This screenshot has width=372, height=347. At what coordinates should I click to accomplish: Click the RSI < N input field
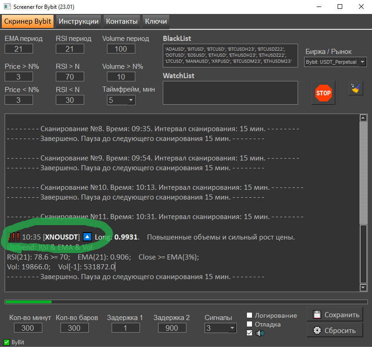70,100
